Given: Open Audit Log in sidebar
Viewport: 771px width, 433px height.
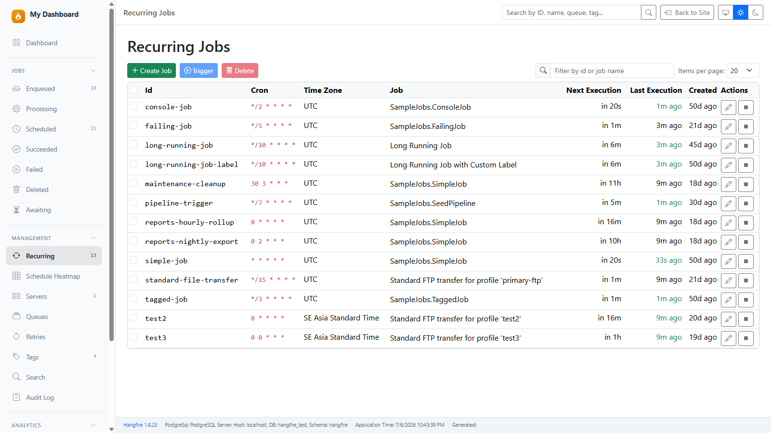Looking at the screenshot, I should (x=54, y=397).
